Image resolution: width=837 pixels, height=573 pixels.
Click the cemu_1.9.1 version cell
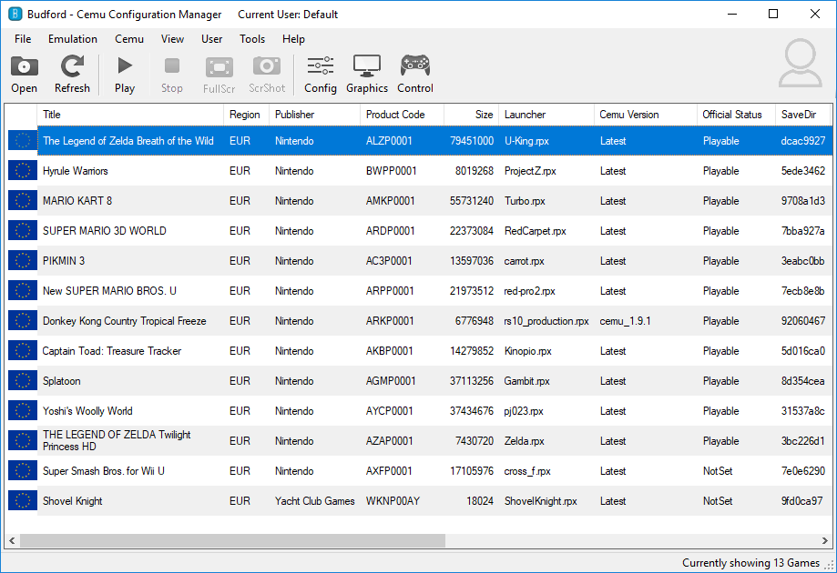point(625,321)
